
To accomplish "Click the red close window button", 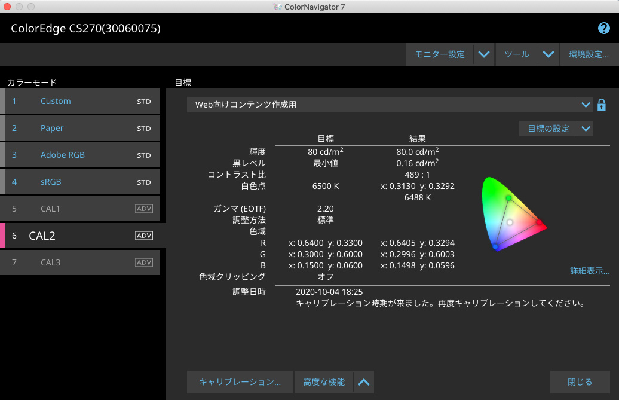I will click(7, 7).
